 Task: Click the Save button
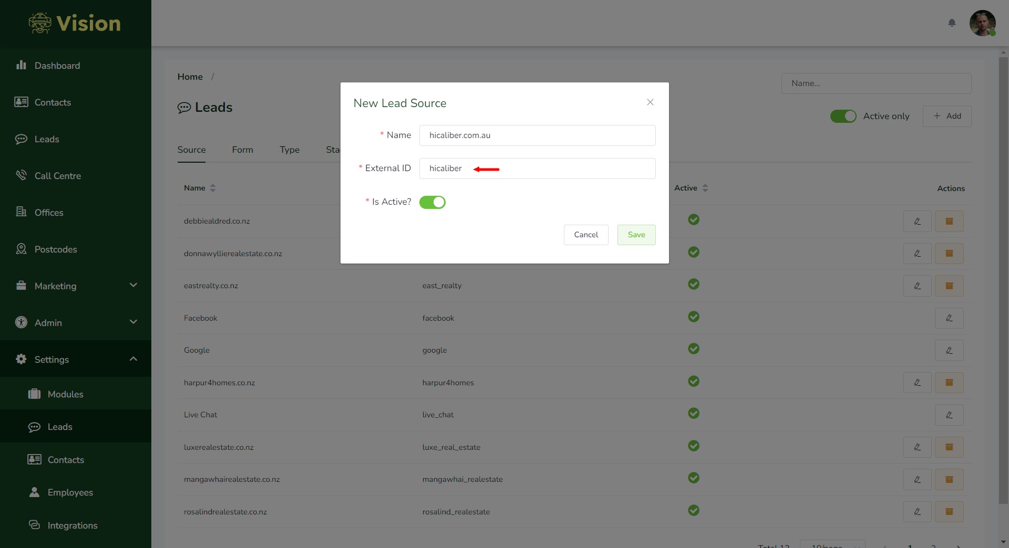tap(636, 235)
